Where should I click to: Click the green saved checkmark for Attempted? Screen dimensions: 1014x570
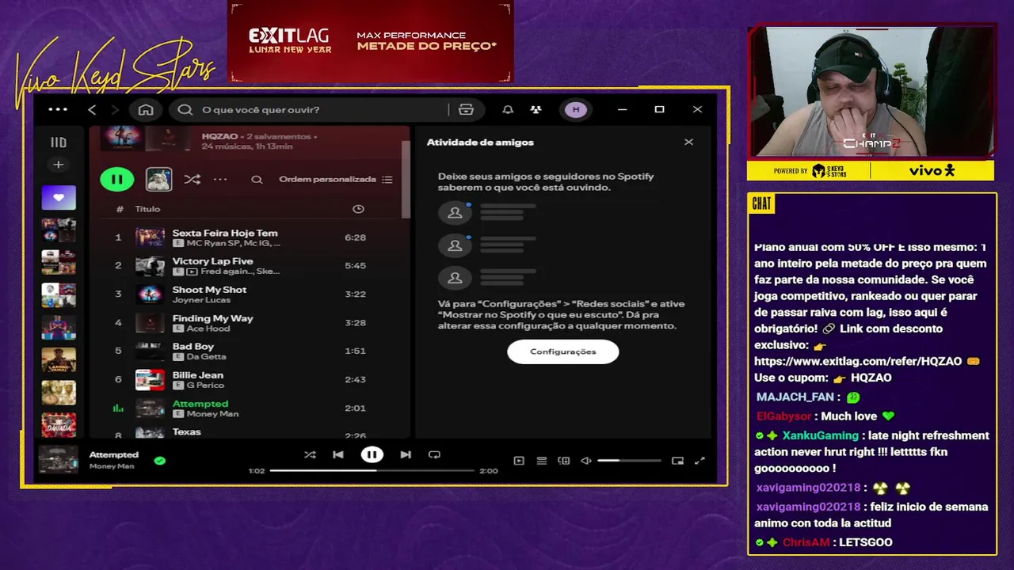coord(160,460)
